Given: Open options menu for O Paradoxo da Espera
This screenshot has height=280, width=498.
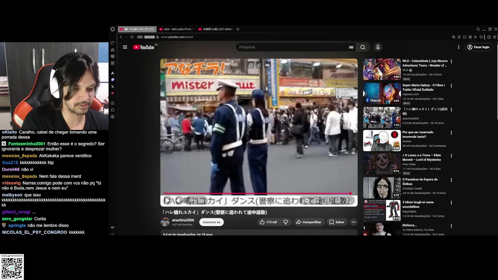Looking at the screenshot, I should click(x=451, y=180).
